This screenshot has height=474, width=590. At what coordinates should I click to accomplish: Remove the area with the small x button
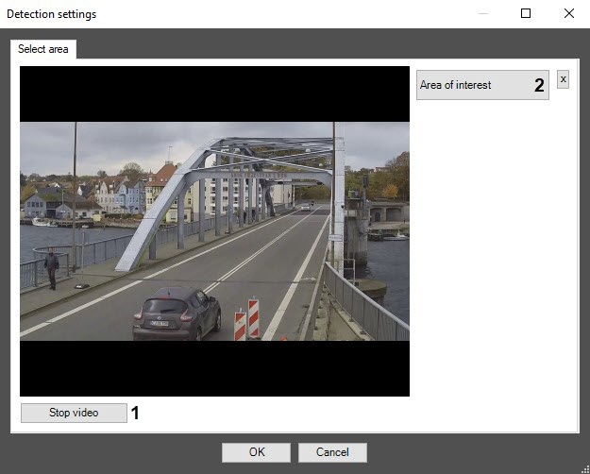(x=563, y=79)
